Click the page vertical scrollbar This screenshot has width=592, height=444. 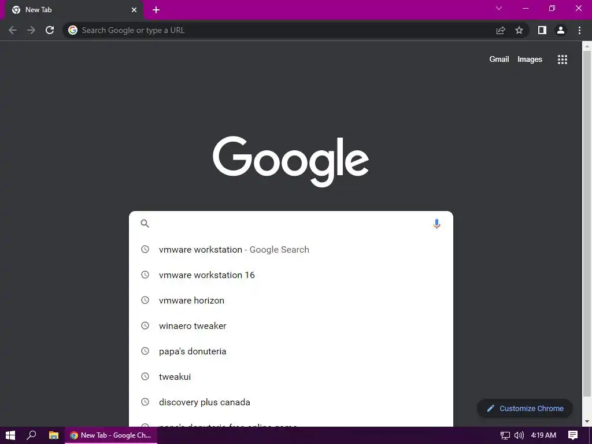tap(587, 223)
